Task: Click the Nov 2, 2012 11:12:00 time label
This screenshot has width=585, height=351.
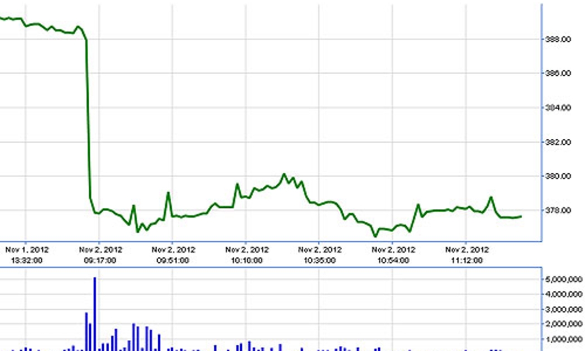Action: (x=467, y=255)
